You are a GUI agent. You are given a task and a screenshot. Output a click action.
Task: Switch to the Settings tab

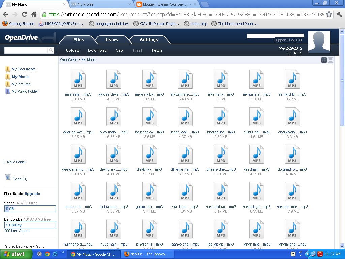point(149,39)
